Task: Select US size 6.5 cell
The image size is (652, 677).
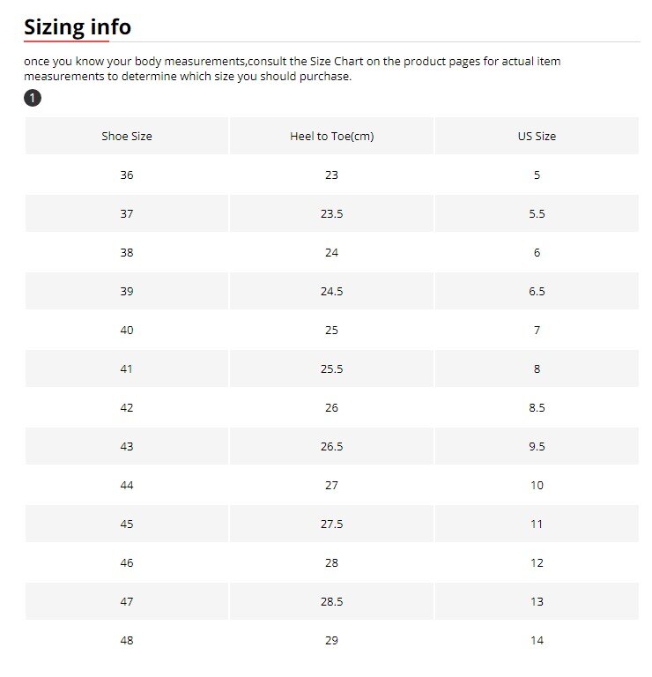Action: [x=537, y=292]
